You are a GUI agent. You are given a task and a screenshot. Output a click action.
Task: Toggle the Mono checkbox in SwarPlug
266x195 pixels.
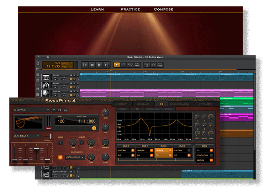click(x=61, y=142)
